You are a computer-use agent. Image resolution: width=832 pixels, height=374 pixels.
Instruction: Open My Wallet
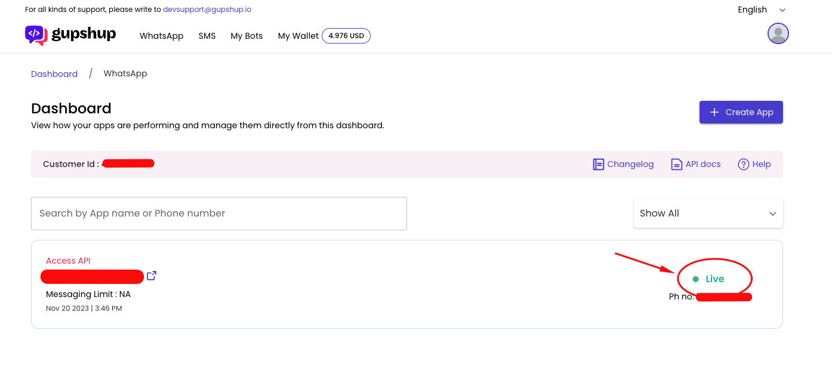coord(298,36)
